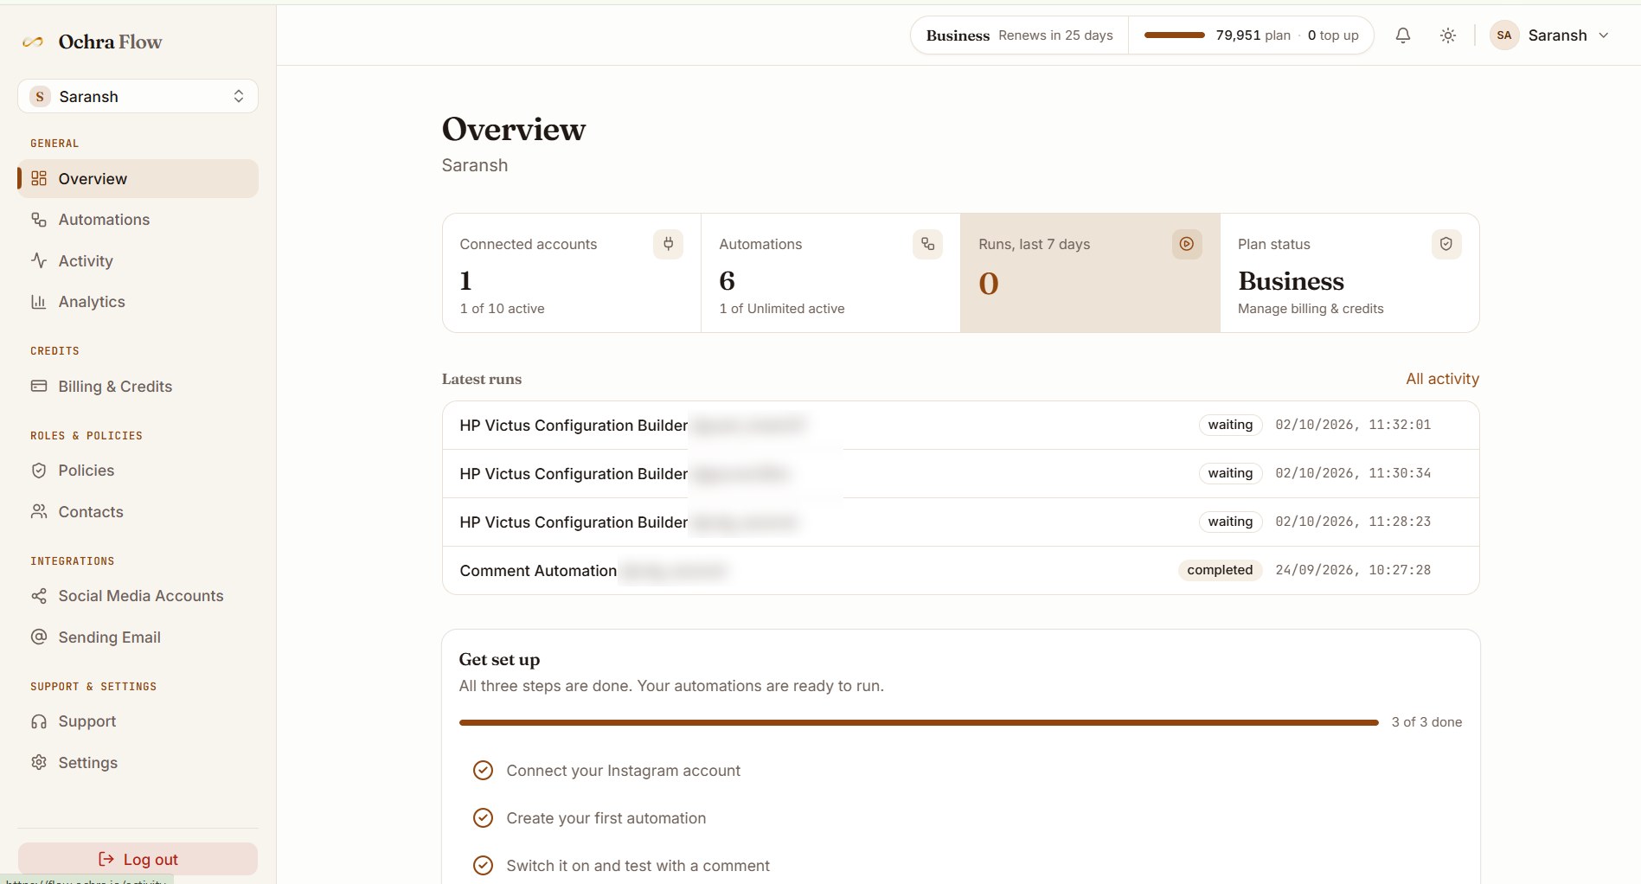Click the Automations card workflow icon
1641x884 pixels.
coord(927,244)
